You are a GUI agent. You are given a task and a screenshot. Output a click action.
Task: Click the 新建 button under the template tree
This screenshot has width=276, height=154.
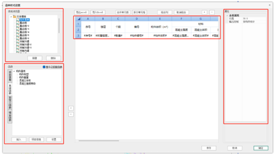pos(35,58)
